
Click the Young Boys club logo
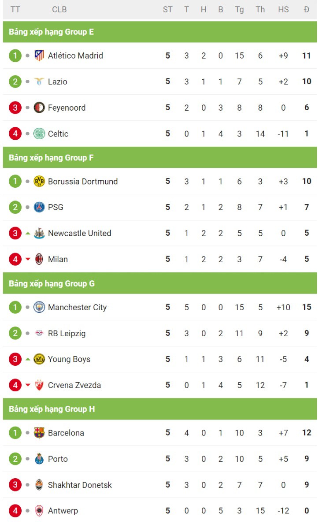pos(39,359)
